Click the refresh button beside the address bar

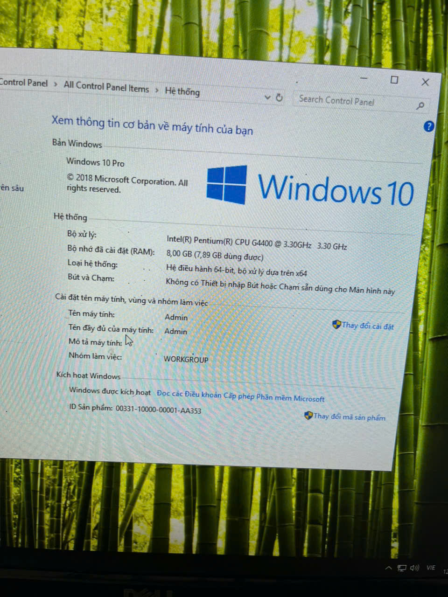(x=279, y=97)
